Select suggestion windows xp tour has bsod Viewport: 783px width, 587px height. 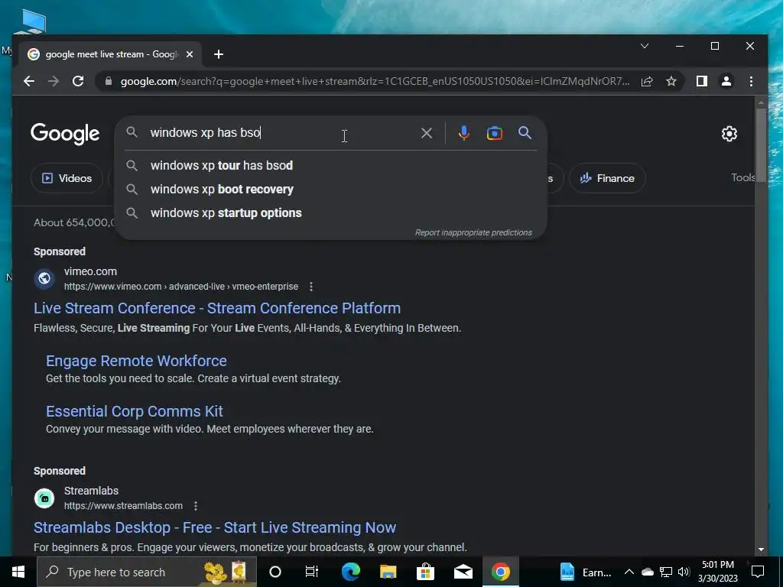point(330,166)
